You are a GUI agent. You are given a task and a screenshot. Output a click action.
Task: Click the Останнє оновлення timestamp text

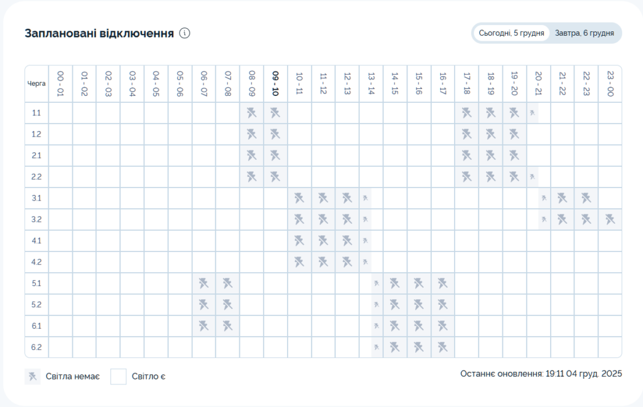click(541, 374)
